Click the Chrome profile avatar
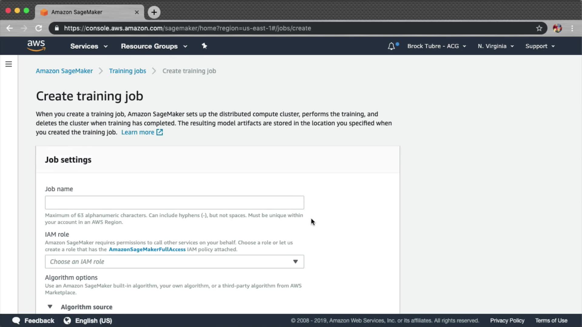This screenshot has height=327, width=582. click(557, 28)
